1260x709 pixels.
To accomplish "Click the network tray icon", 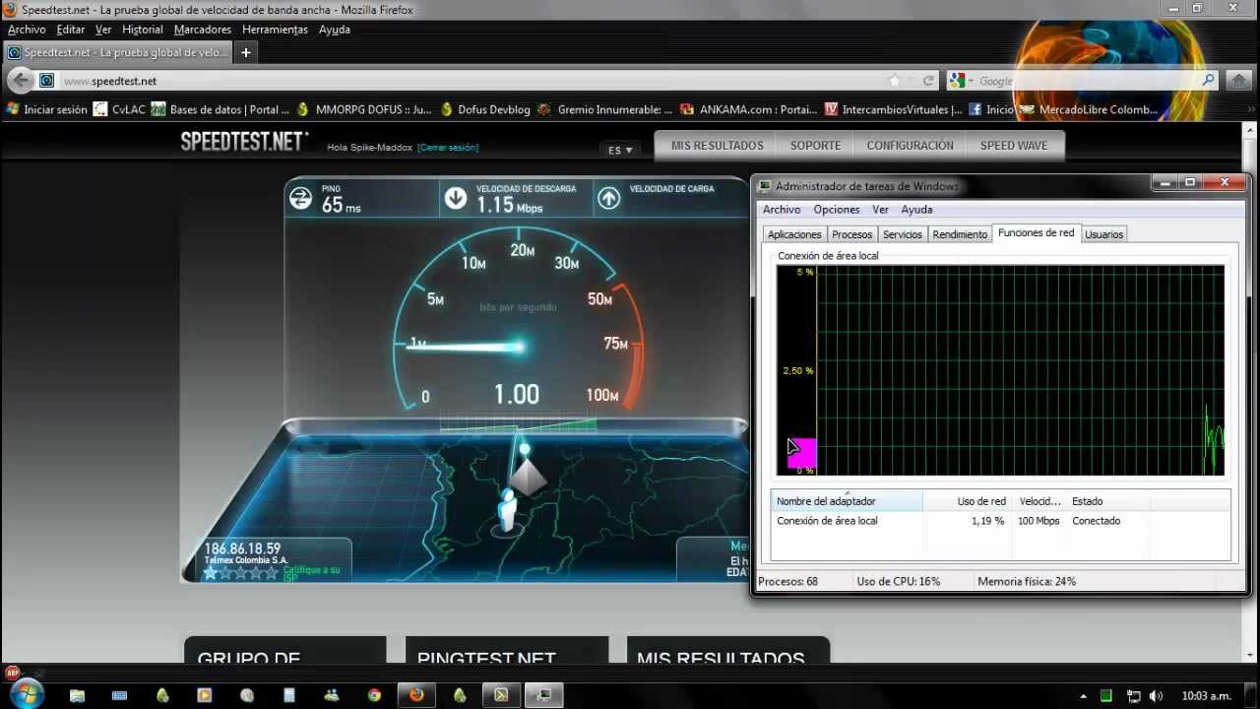I will [1132, 696].
